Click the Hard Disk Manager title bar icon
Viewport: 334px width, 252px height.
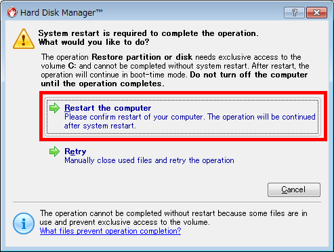pos(12,12)
